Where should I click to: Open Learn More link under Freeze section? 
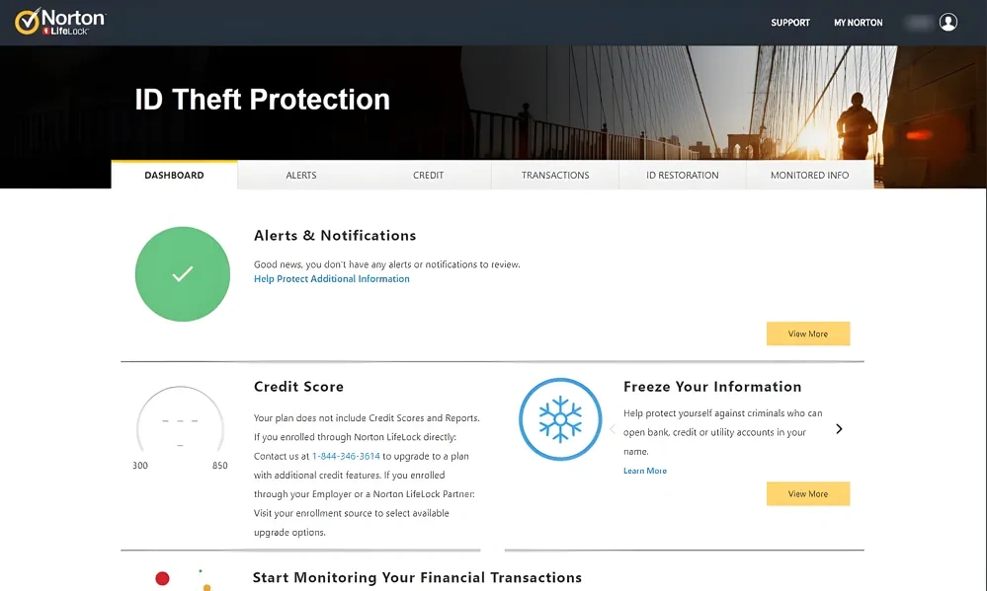(x=644, y=471)
